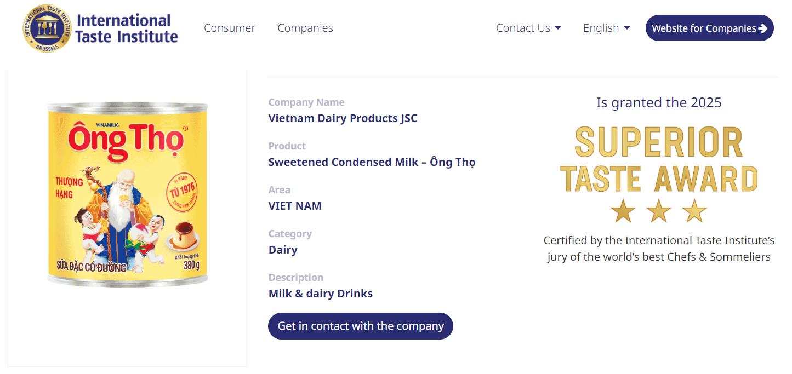This screenshot has height=374, width=792.
Task: Click the third gold star of the award
Action: (694, 211)
